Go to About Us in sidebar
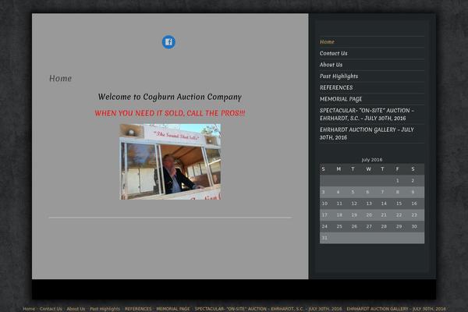Image resolution: width=468 pixels, height=312 pixels. (331, 65)
